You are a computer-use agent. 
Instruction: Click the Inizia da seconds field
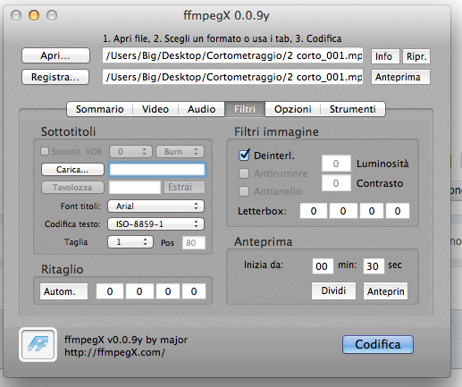374,266
